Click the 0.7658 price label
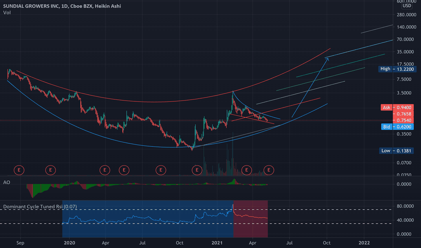The width and height of the screenshot is (421, 248). 403,114
